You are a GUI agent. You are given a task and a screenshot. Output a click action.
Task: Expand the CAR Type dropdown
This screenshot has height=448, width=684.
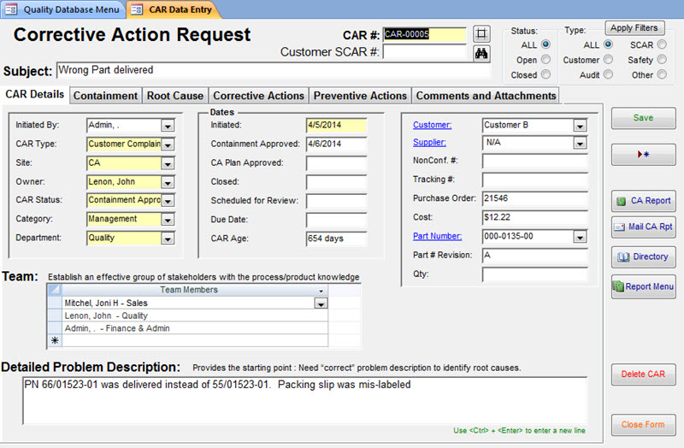coord(168,144)
